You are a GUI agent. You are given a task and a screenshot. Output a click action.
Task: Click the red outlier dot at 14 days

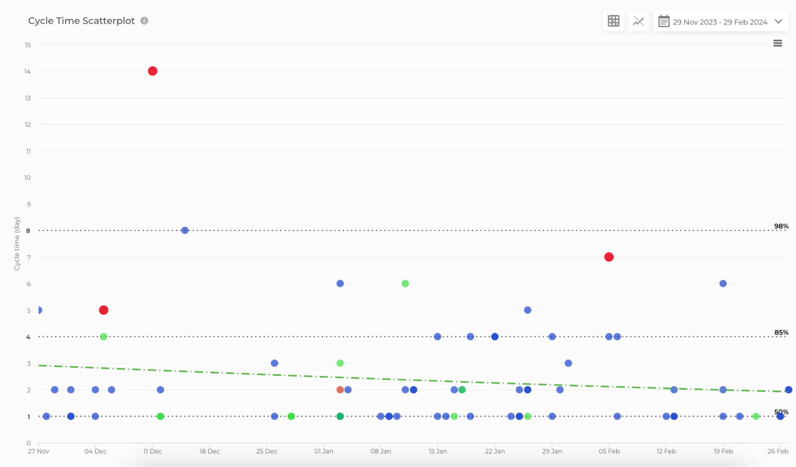[x=152, y=70]
